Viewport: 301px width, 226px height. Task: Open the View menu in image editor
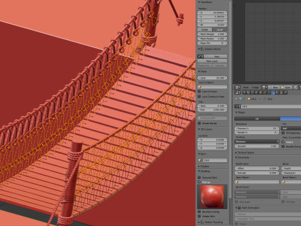click(x=246, y=87)
